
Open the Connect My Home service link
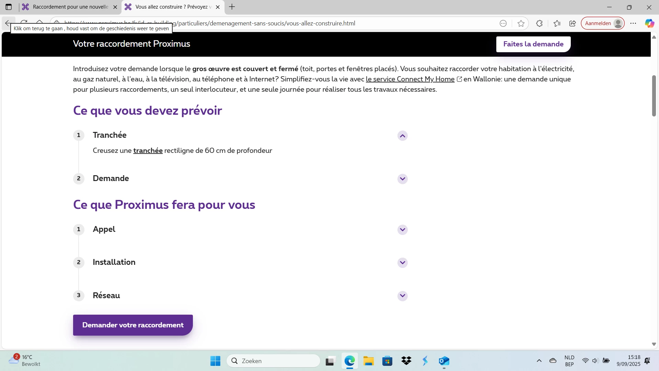point(410,79)
